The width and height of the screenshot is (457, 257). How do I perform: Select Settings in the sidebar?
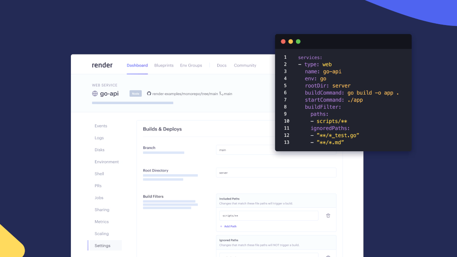[102, 246]
